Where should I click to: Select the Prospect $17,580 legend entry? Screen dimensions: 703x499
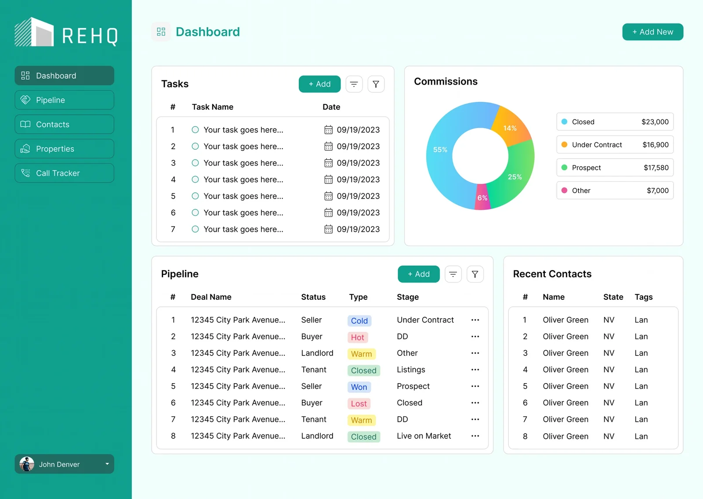click(615, 168)
